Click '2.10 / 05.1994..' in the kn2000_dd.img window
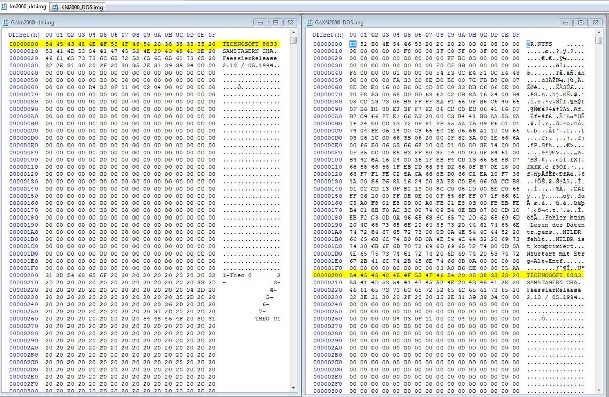 (x=251, y=65)
